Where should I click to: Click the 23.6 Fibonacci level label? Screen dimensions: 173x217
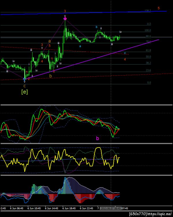click(x=148, y=70)
